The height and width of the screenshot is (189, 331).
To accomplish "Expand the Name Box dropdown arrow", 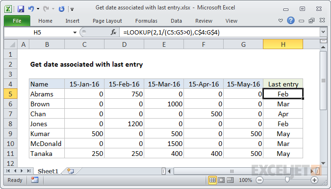I will (x=75, y=33).
